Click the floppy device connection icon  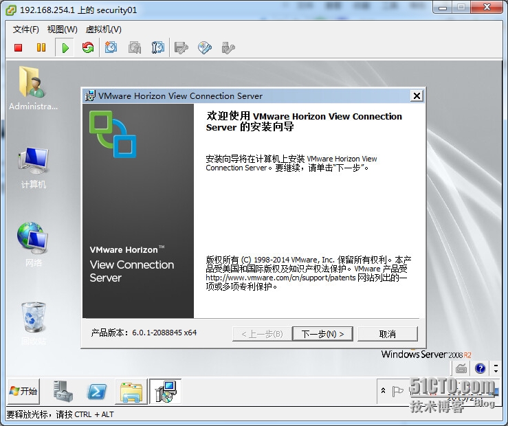(181, 48)
